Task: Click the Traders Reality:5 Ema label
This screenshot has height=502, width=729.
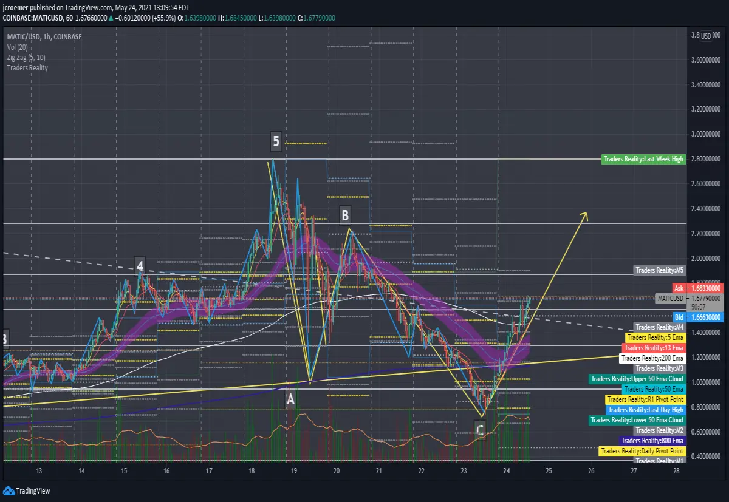Action: tap(655, 337)
